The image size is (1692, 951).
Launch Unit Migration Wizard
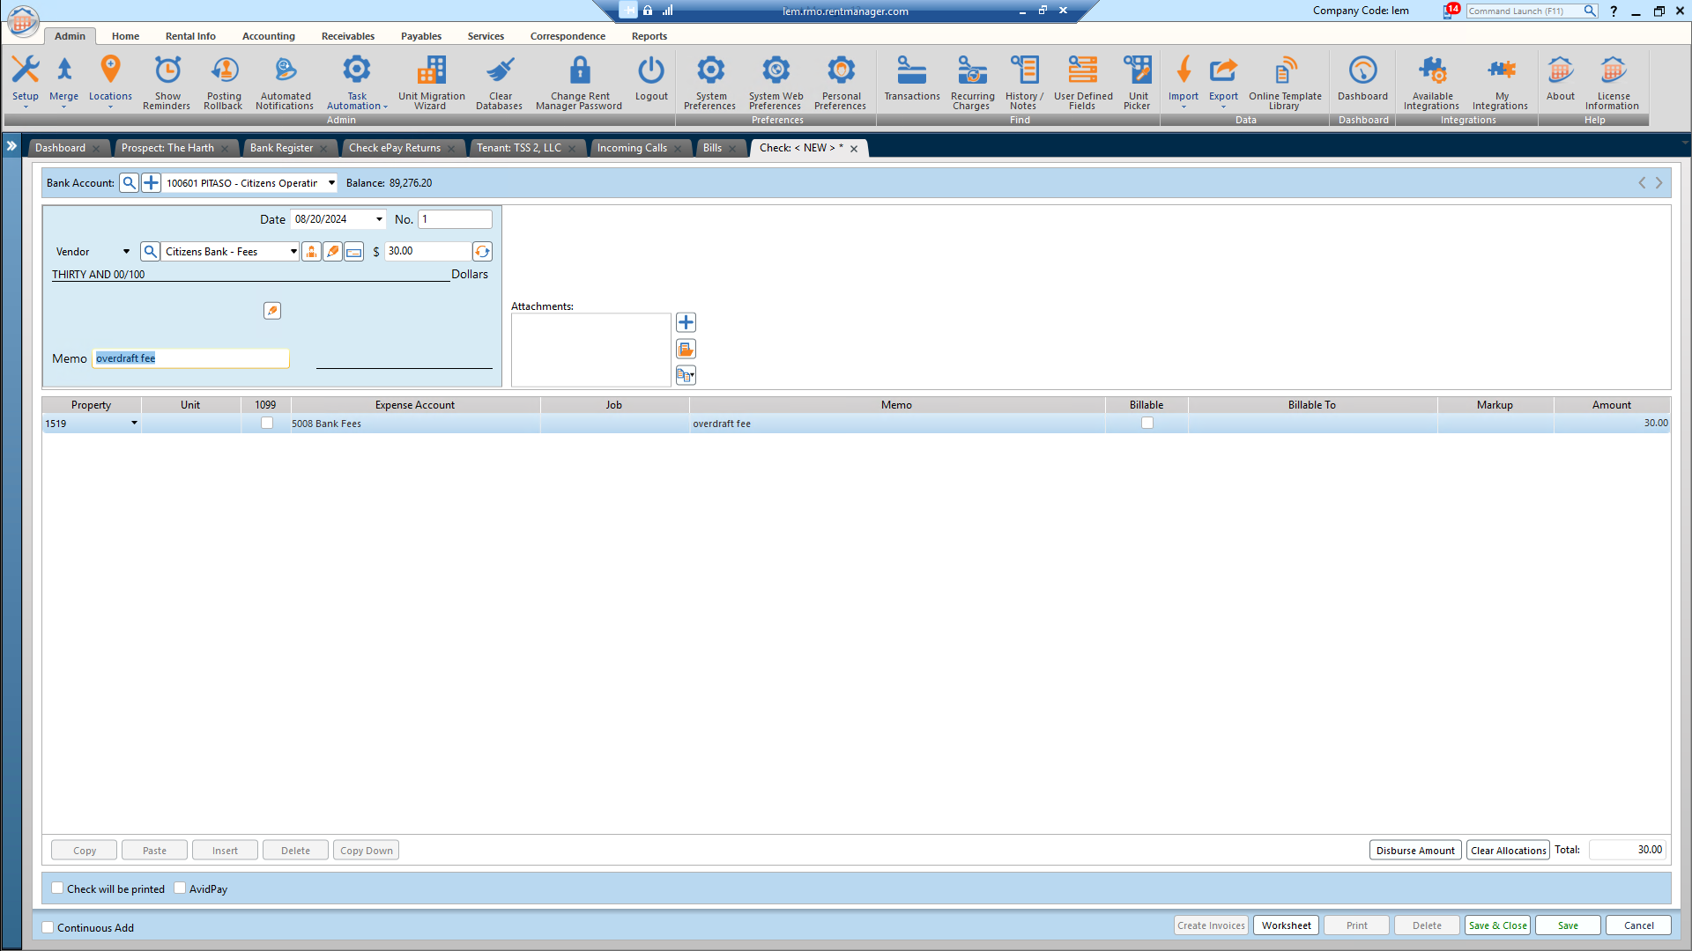pos(431,82)
